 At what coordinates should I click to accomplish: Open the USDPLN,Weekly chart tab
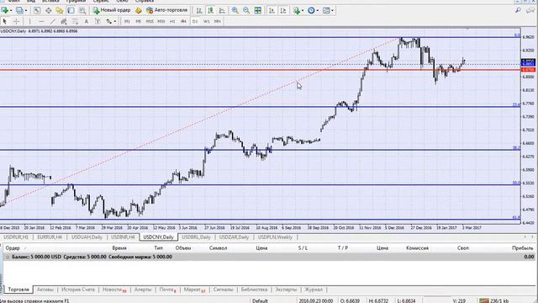click(x=275, y=237)
